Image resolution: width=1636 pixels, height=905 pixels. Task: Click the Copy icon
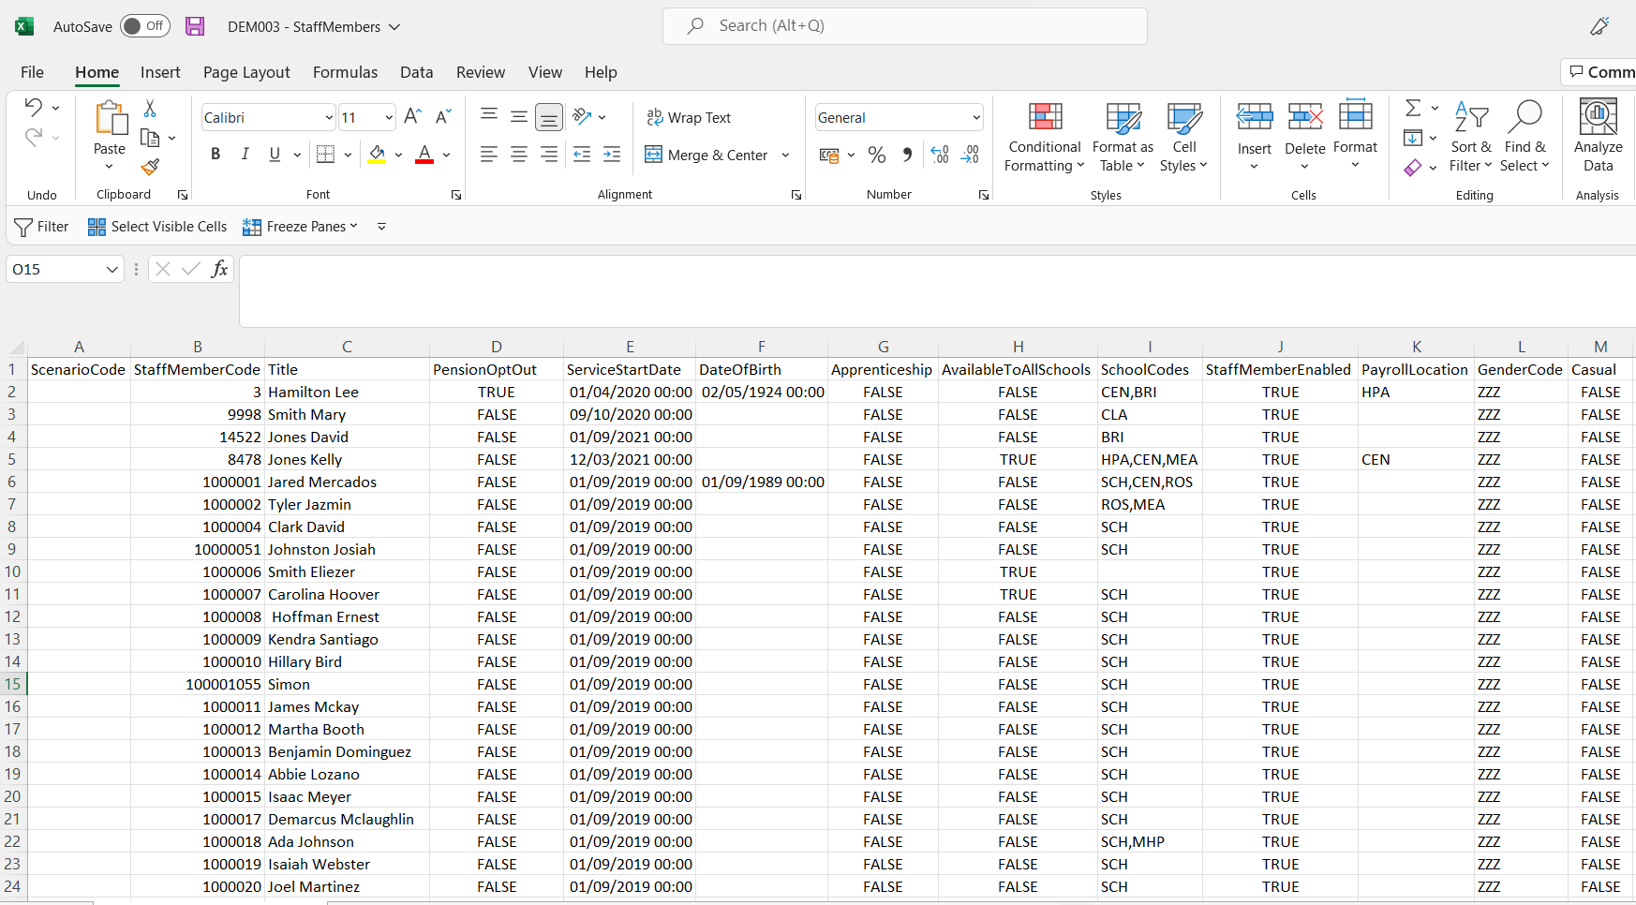(150, 138)
